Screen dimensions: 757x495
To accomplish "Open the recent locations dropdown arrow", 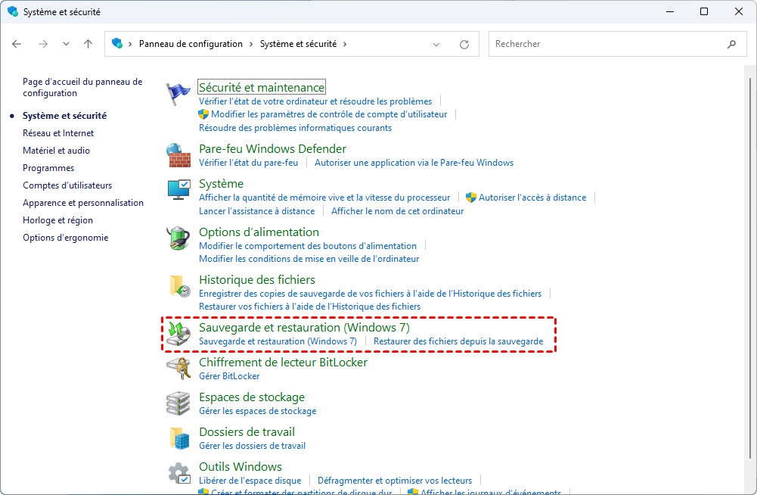I will (66, 44).
